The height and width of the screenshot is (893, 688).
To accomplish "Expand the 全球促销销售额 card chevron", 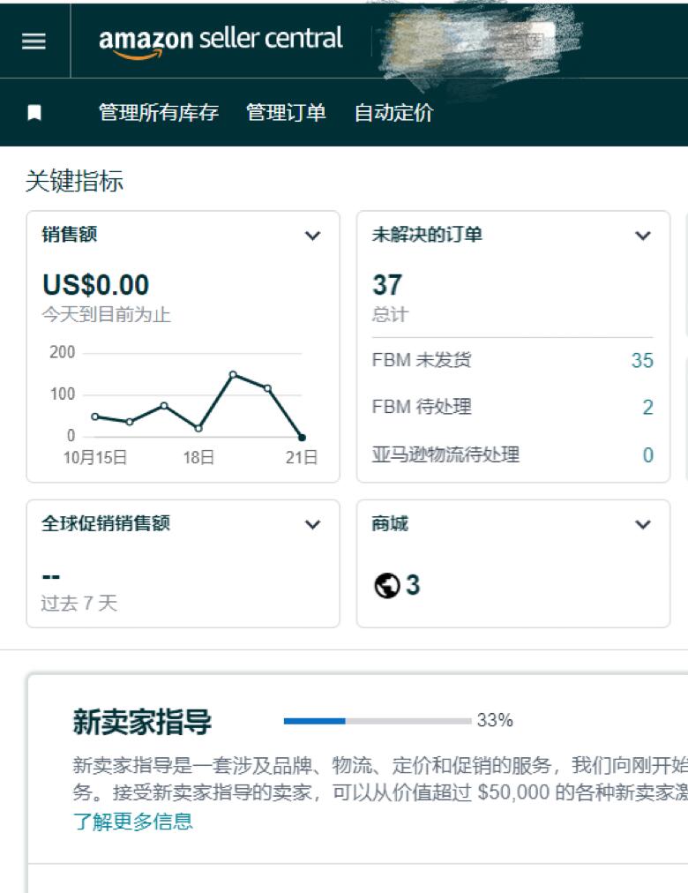I will (x=312, y=524).
